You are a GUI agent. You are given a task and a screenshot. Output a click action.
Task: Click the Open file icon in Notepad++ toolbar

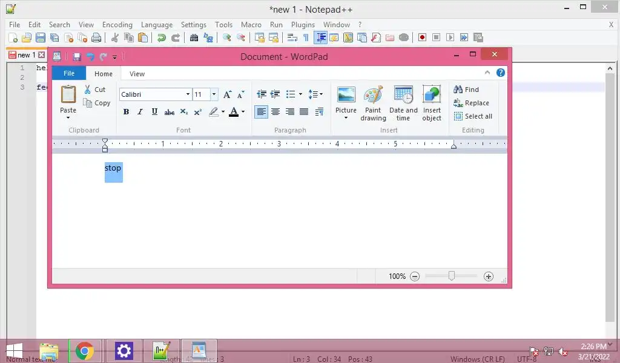pyautogui.click(x=27, y=38)
